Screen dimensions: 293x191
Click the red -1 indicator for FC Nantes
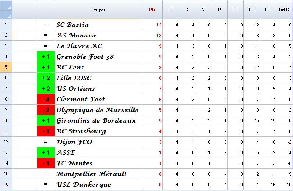click(x=46, y=163)
